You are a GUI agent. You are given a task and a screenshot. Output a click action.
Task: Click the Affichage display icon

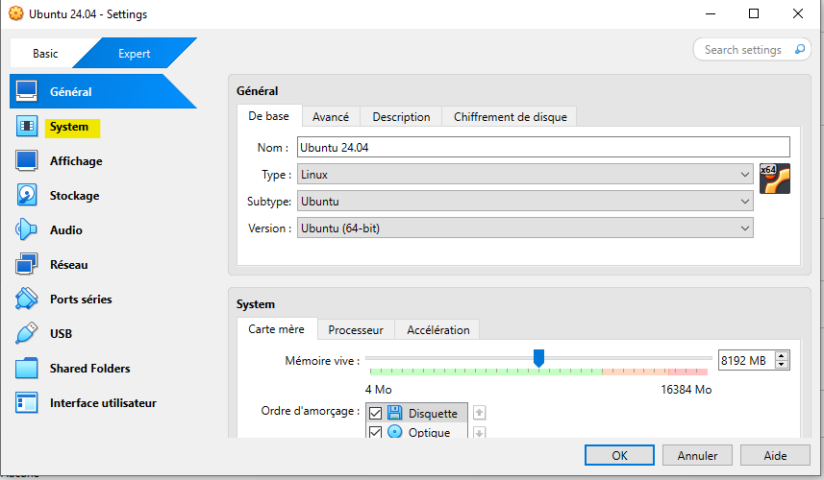coord(27,161)
